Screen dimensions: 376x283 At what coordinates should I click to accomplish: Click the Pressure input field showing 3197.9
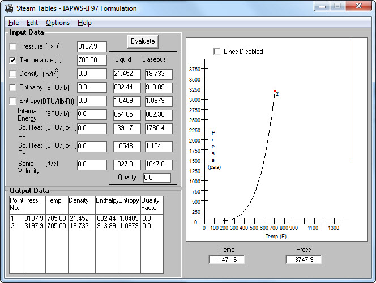(92, 46)
